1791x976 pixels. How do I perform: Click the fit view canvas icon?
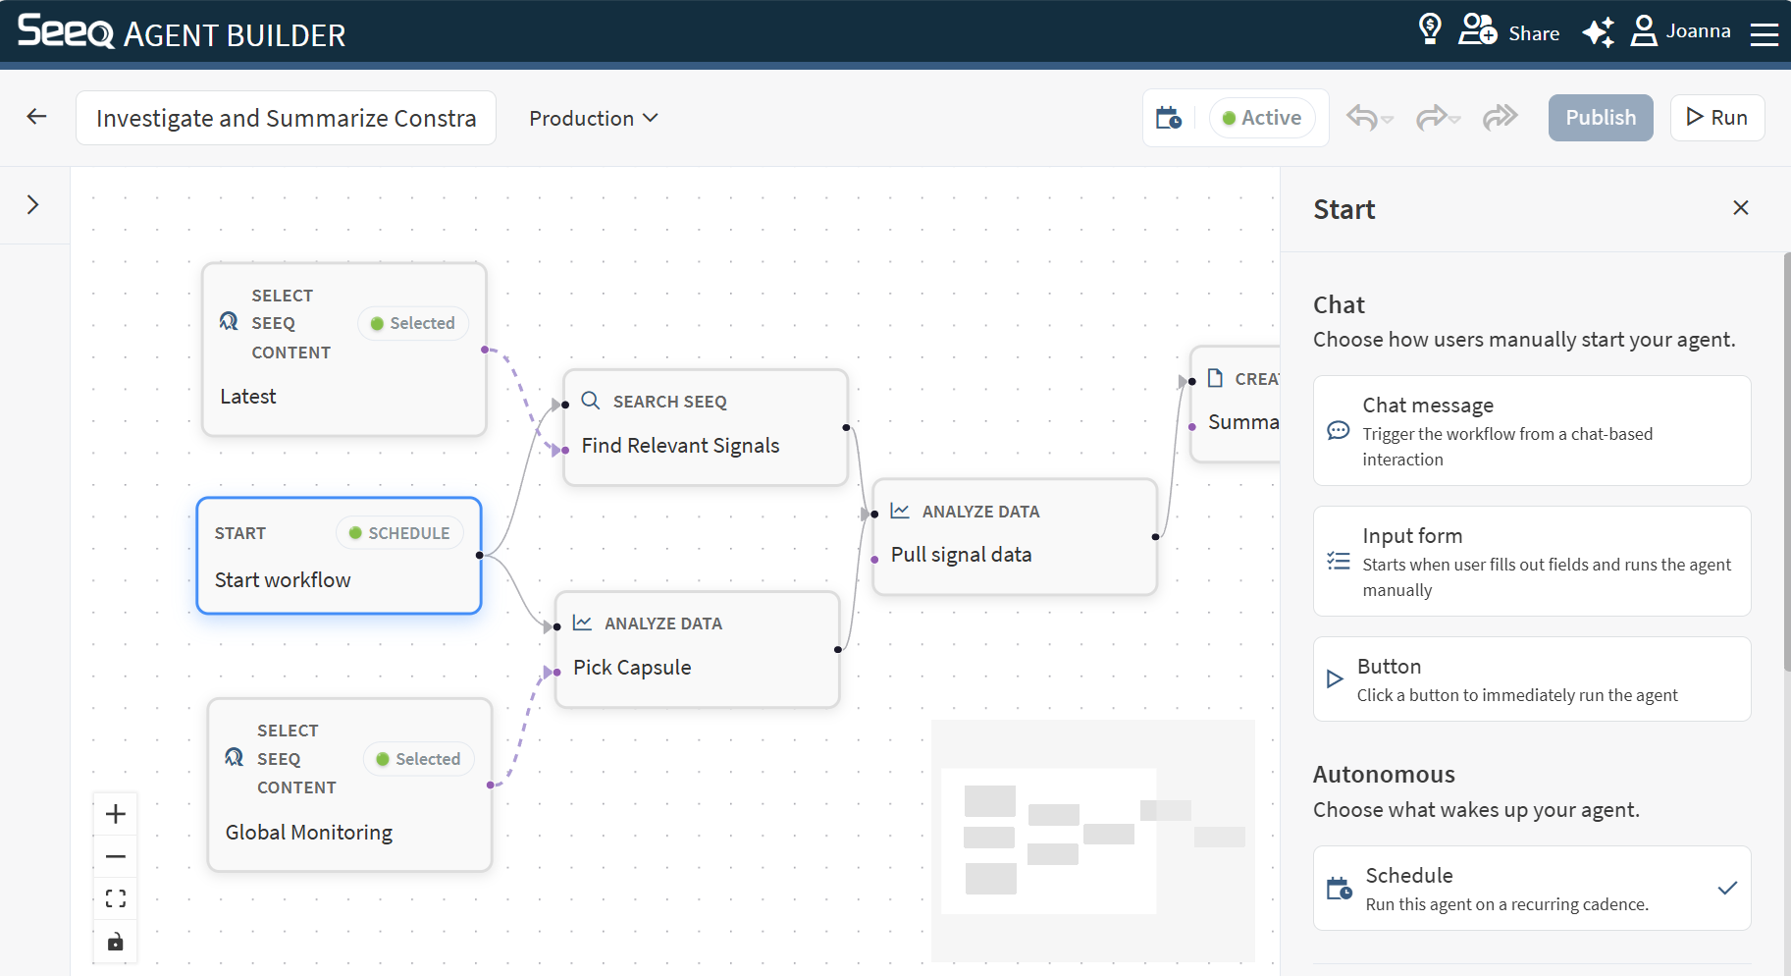pos(116,898)
